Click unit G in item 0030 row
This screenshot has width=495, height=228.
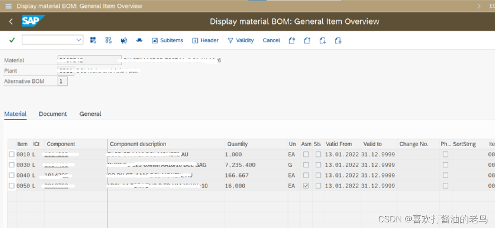[290, 165]
